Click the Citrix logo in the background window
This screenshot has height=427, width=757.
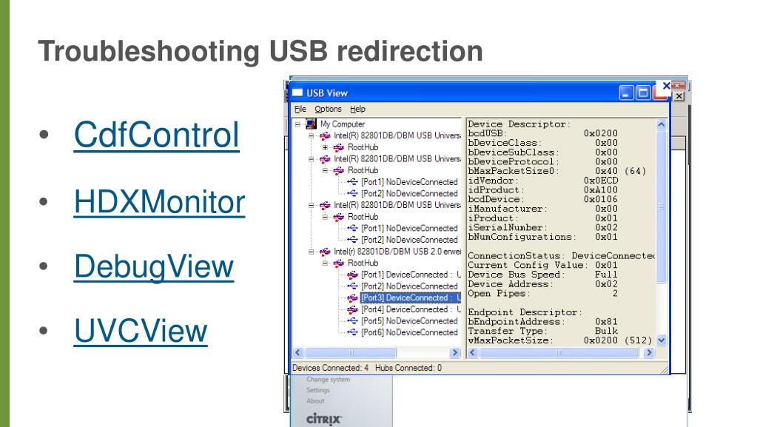(x=324, y=420)
